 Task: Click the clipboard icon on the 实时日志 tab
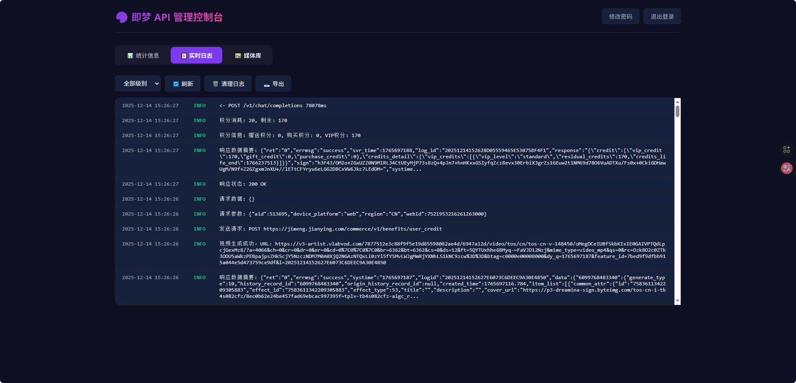click(184, 56)
